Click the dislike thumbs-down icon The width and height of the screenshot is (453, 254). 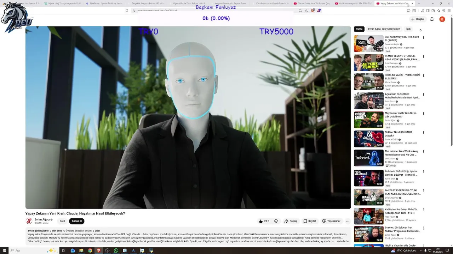click(x=276, y=221)
